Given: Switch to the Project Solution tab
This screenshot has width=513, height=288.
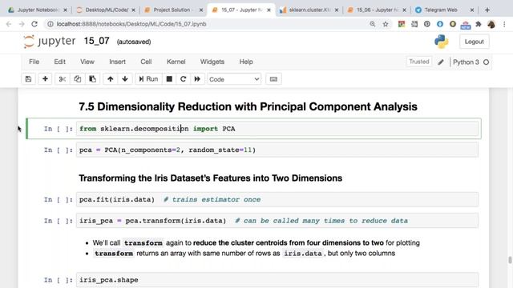Looking at the screenshot, I should pyautogui.click(x=173, y=10).
